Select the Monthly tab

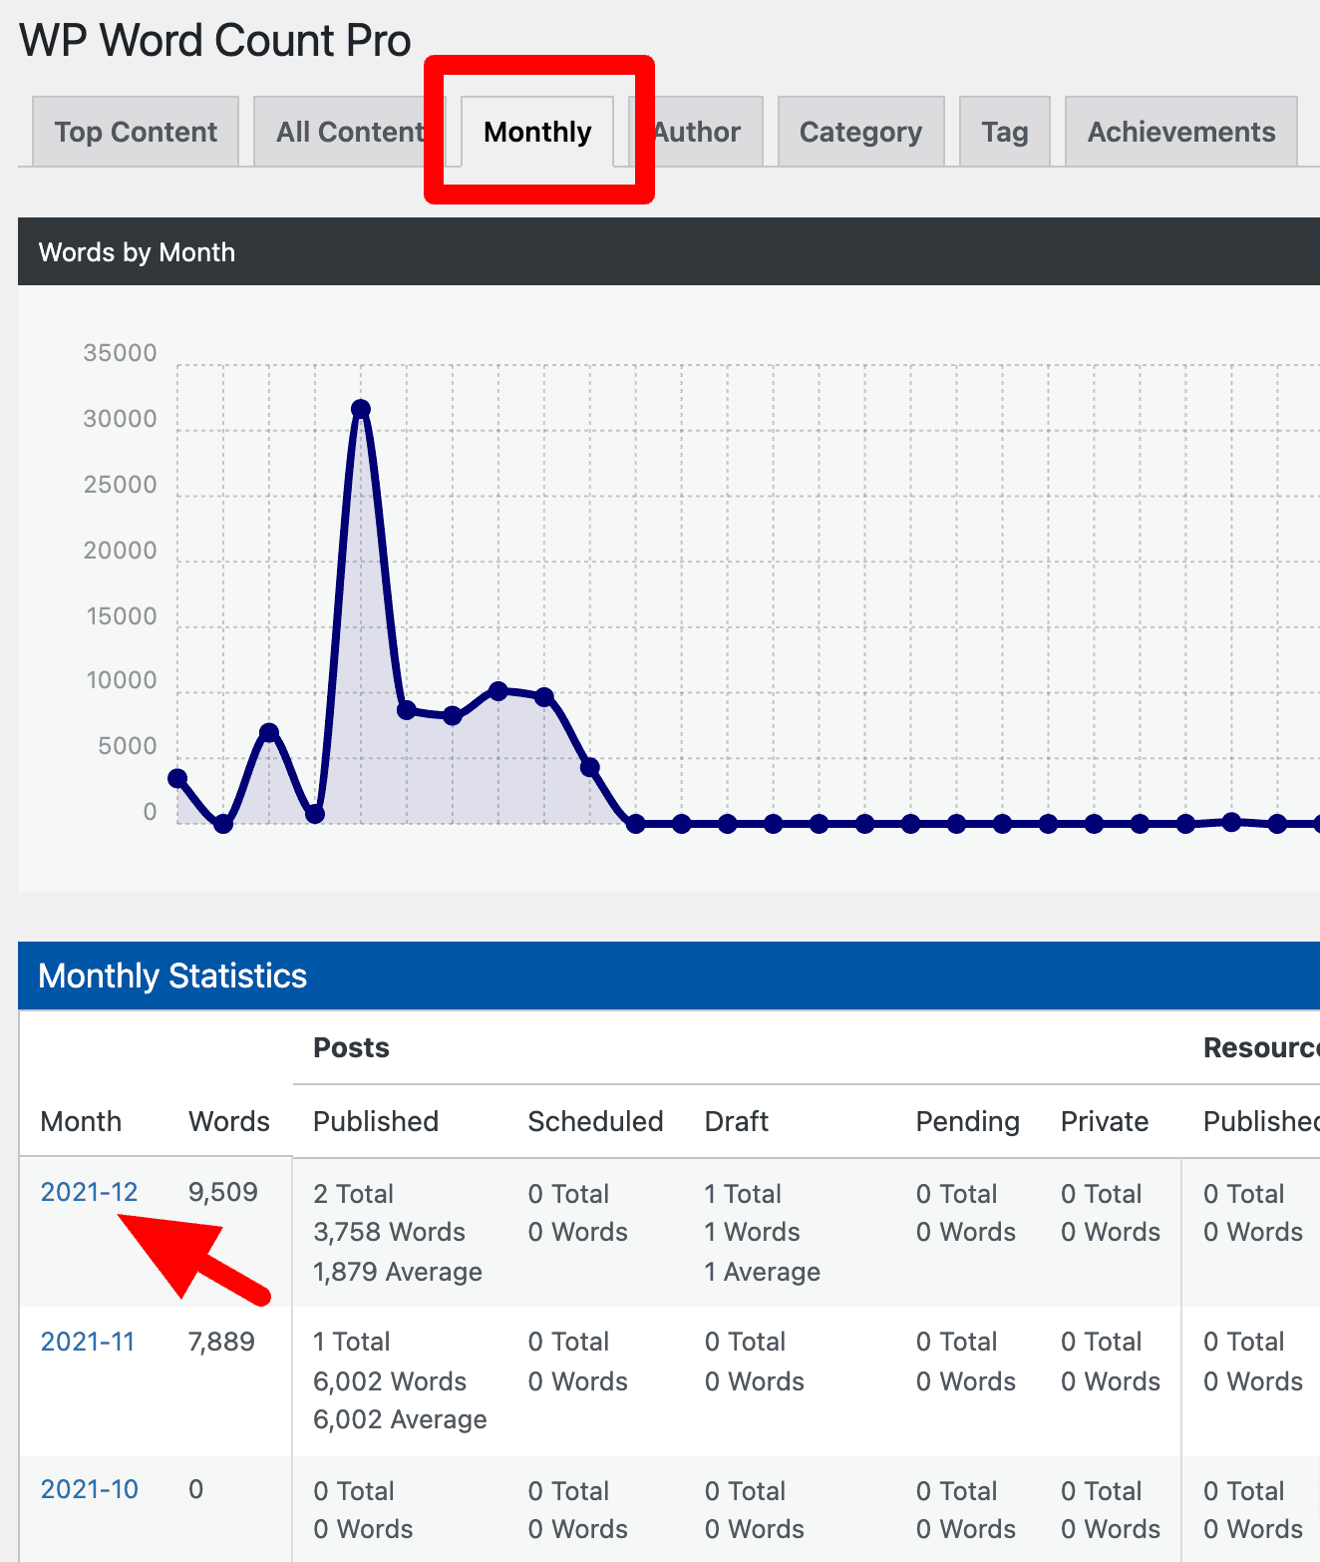click(537, 132)
